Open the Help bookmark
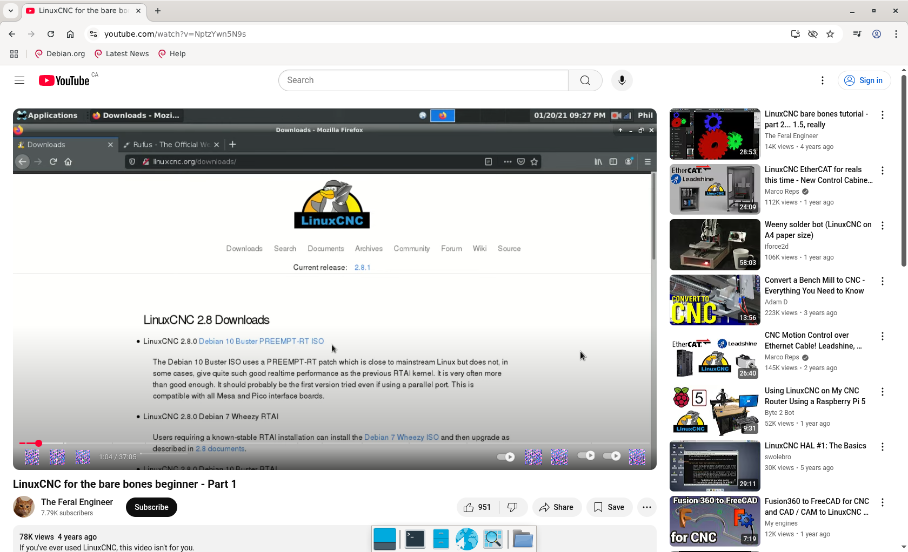The width and height of the screenshot is (908, 552). [x=172, y=54]
